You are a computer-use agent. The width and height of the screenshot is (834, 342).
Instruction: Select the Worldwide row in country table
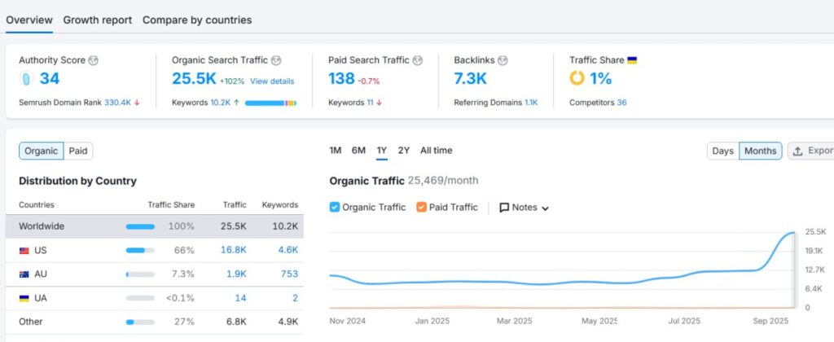155,226
